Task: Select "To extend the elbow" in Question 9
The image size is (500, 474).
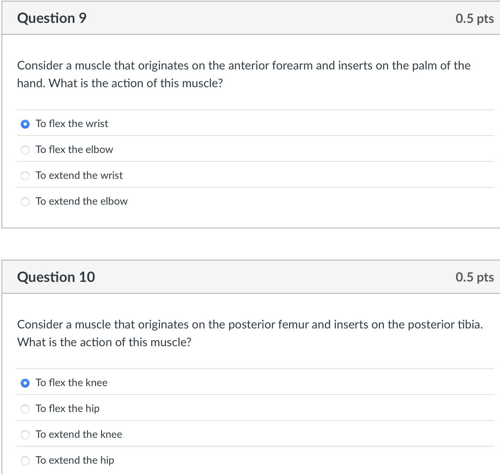Action: 25,202
